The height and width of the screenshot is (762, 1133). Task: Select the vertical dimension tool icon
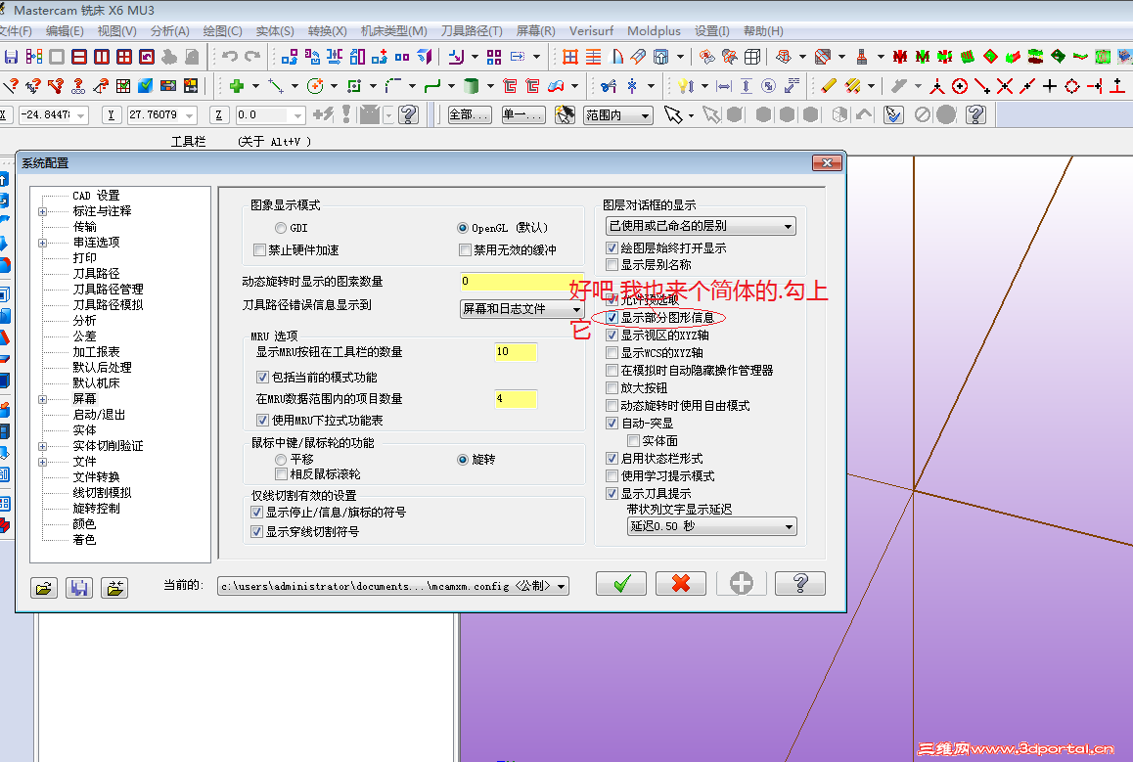[747, 87]
